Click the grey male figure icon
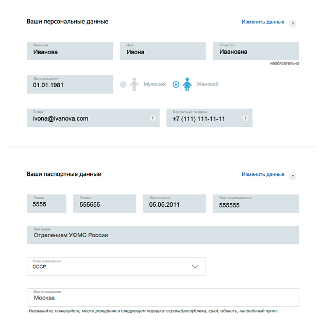This screenshot has height=330, width=322. coord(134,84)
